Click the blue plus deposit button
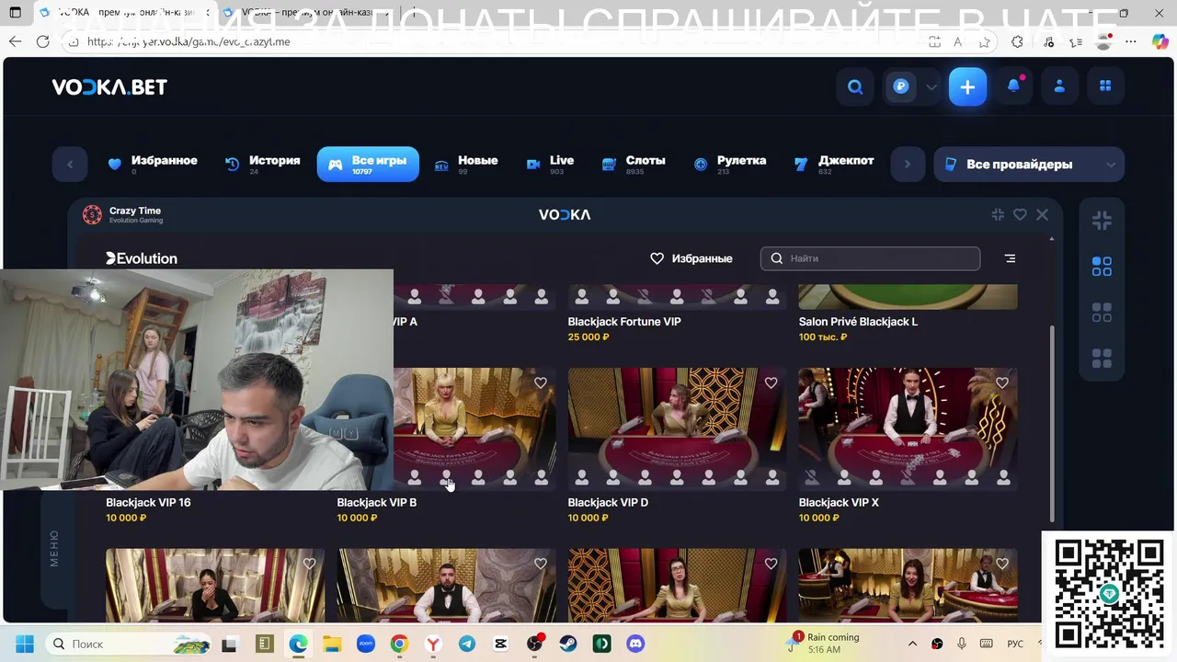The width and height of the screenshot is (1177, 662). [x=967, y=86]
